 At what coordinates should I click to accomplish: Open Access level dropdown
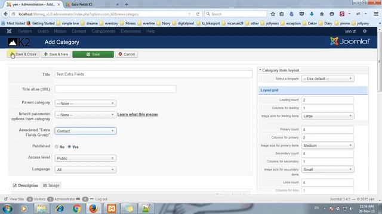click(x=85, y=158)
